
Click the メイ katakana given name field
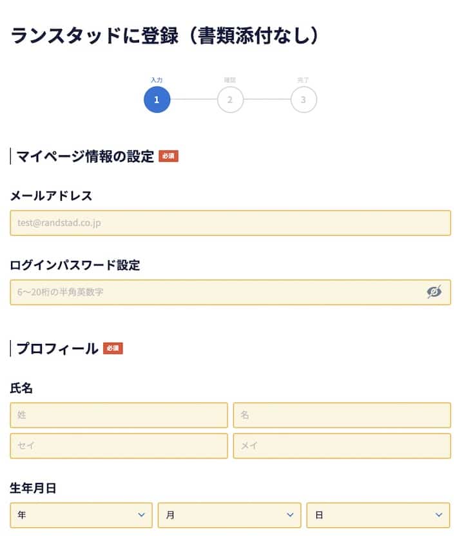[342, 446]
